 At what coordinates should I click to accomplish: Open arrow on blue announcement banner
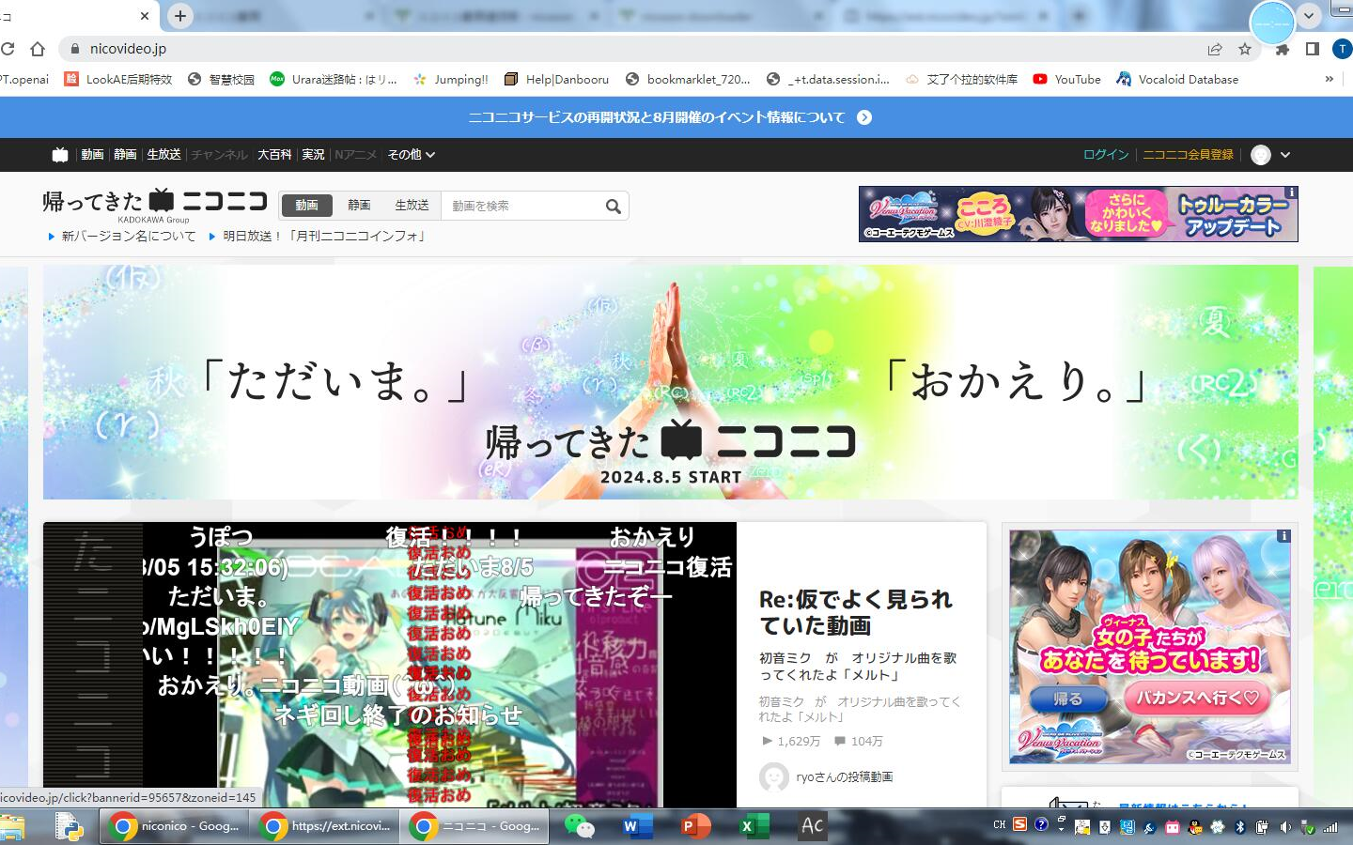pyautogui.click(x=864, y=117)
